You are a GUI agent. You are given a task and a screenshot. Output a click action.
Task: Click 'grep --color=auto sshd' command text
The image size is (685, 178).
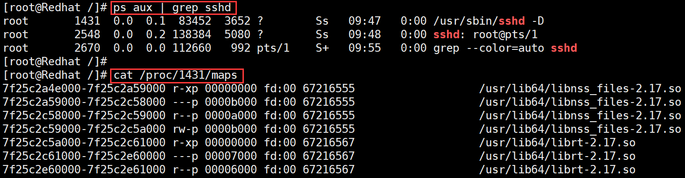click(505, 48)
